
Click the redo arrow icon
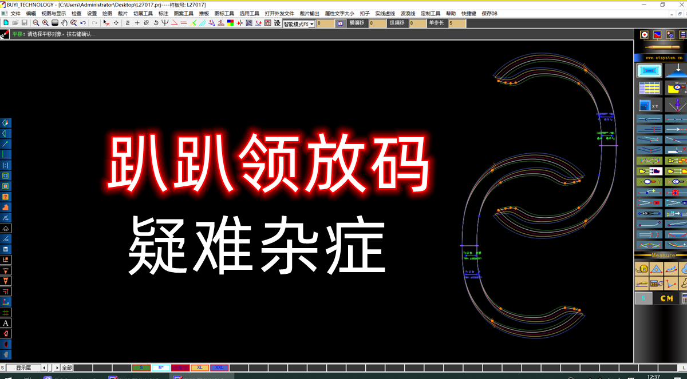pos(94,23)
